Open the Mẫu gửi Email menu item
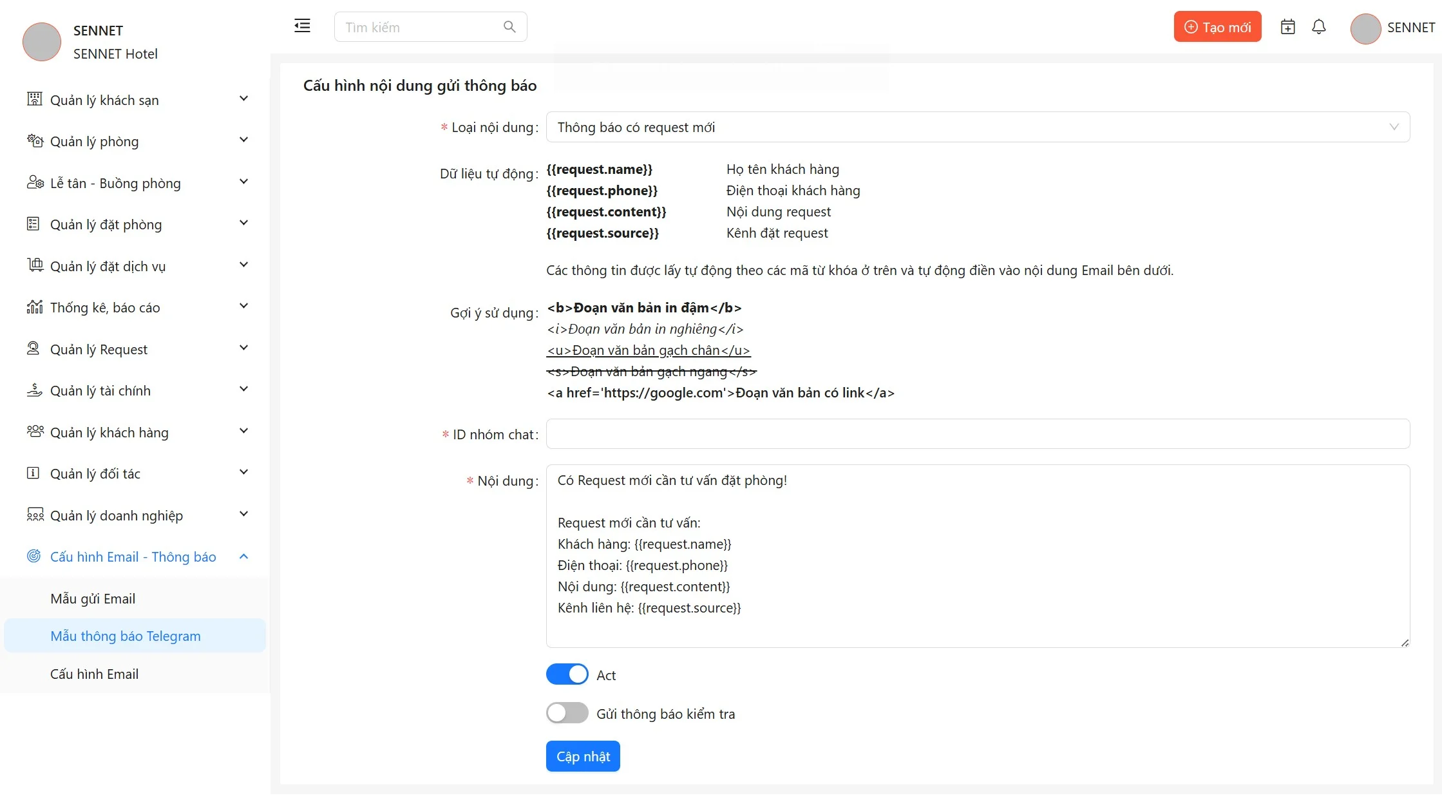The image size is (1442, 798). (93, 598)
